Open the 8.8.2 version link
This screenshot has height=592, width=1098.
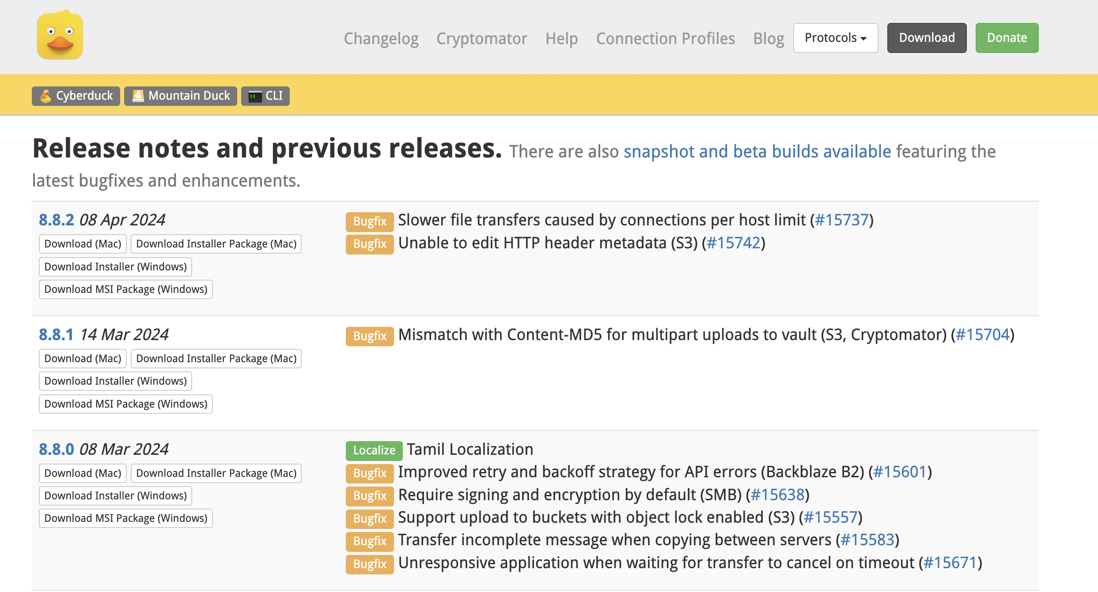point(57,220)
